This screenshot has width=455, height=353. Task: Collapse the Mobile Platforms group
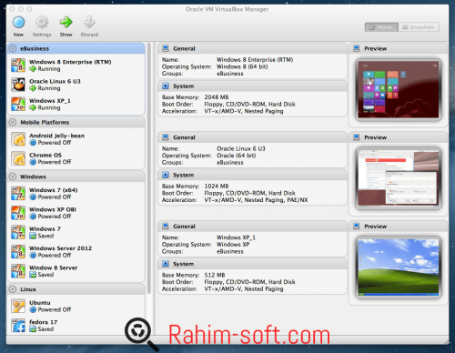(x=13, y=122)
